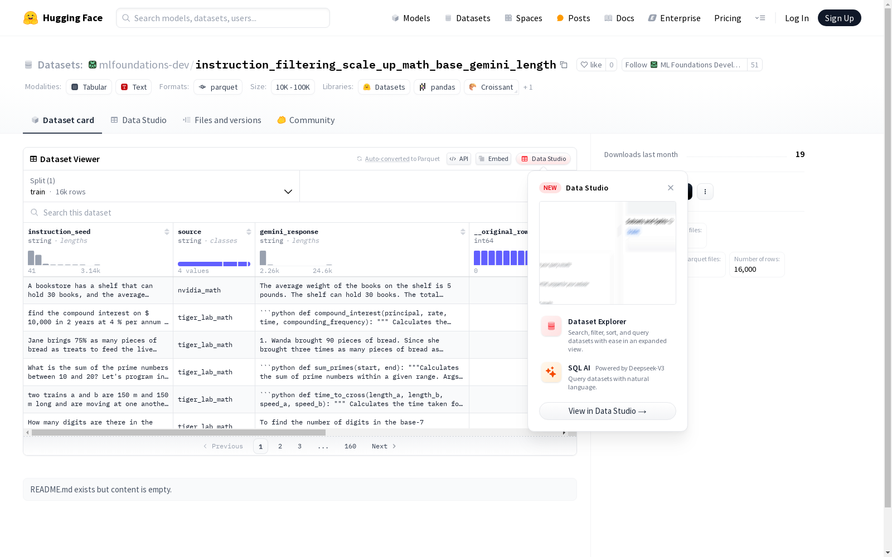Click the Log In link
The image size is (892, 557).
point(797,18)
